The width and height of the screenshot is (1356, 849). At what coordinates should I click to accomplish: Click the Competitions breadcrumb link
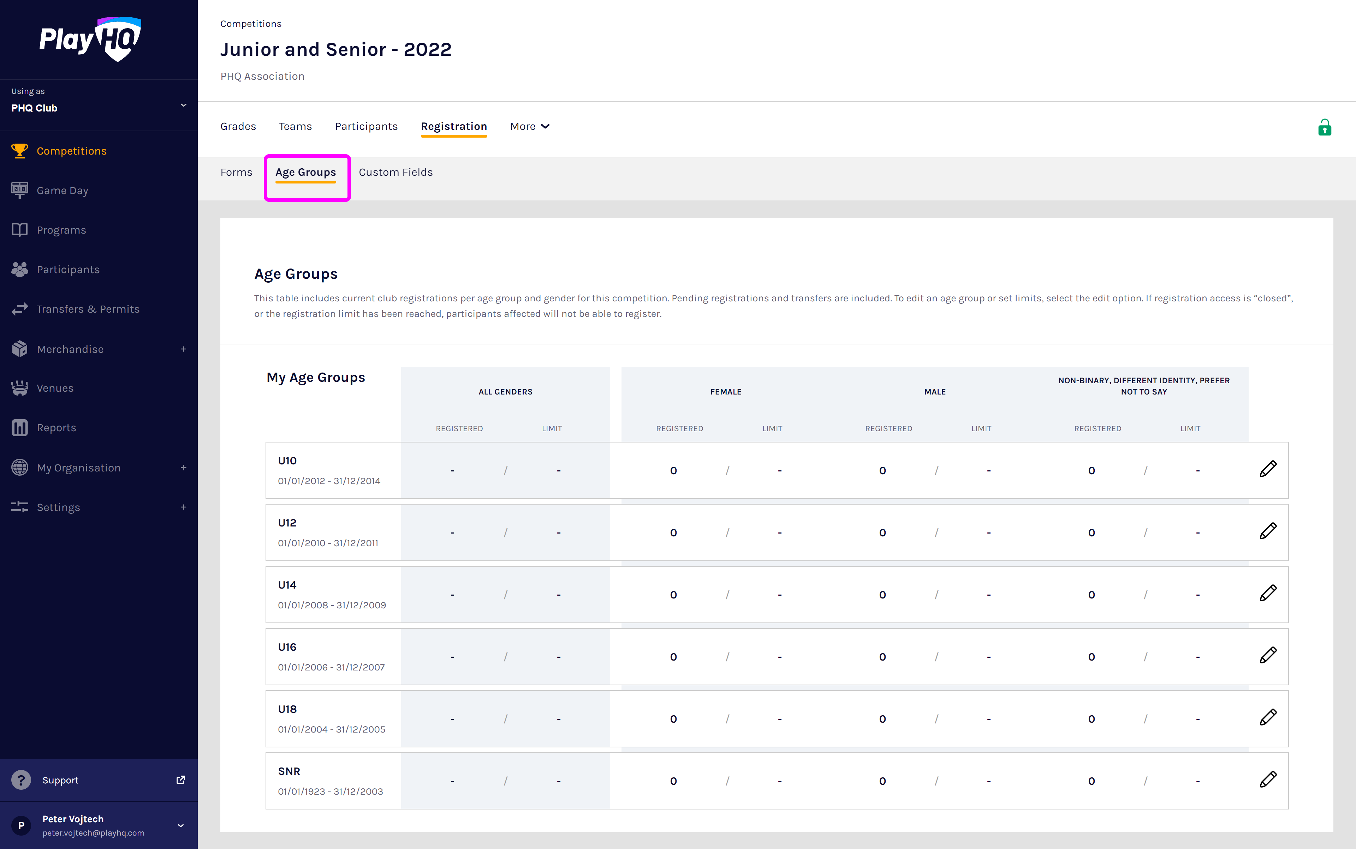tap(251, 24)
